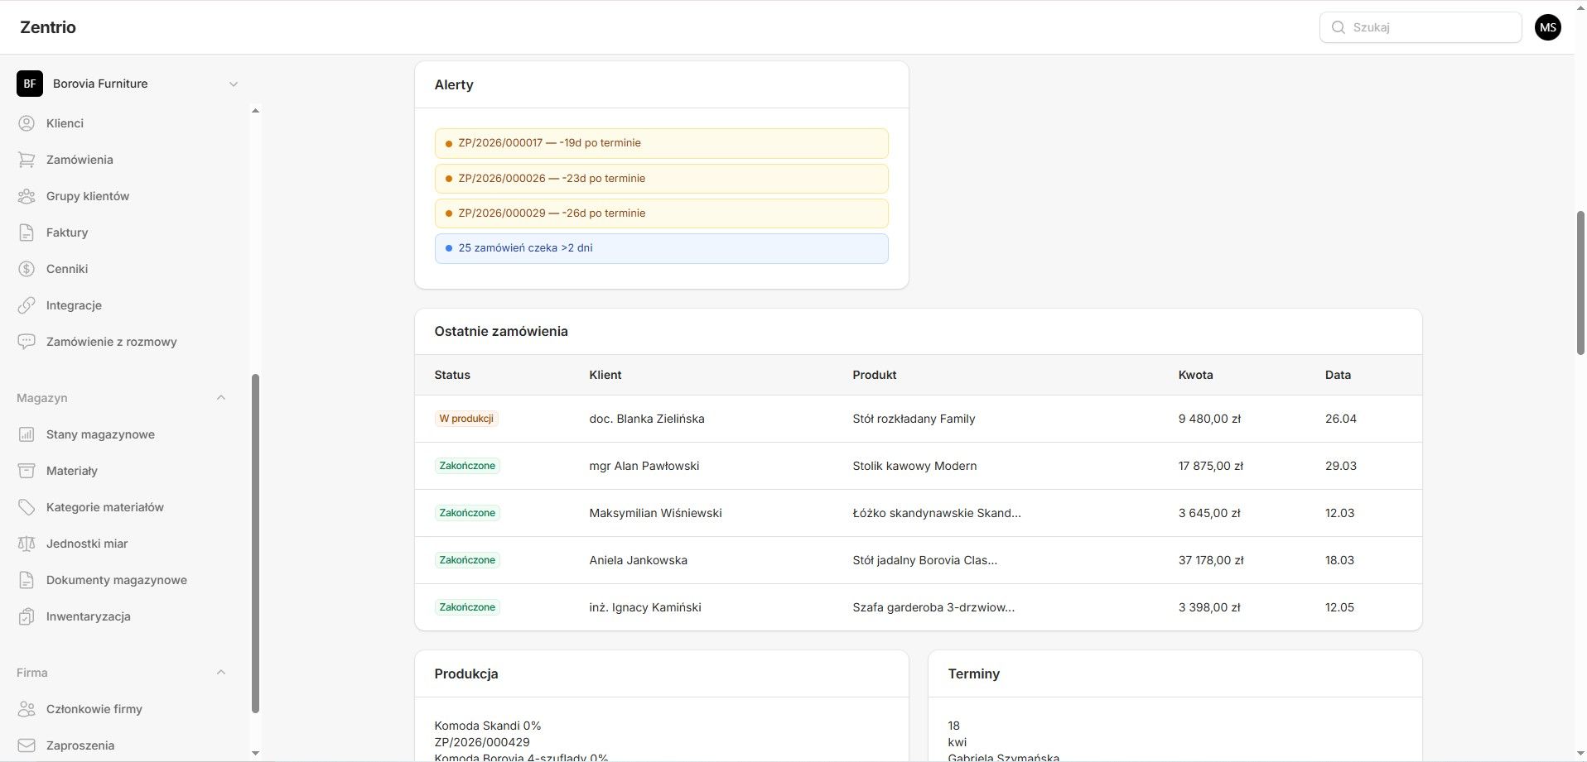
Task: Click amount 37 178,00 zł
Action: click(x=1211, y=560)
